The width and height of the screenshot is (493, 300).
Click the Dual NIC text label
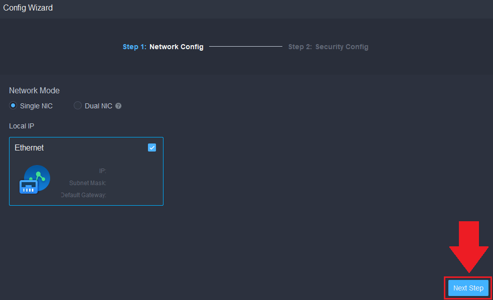[x=98, y=106]
